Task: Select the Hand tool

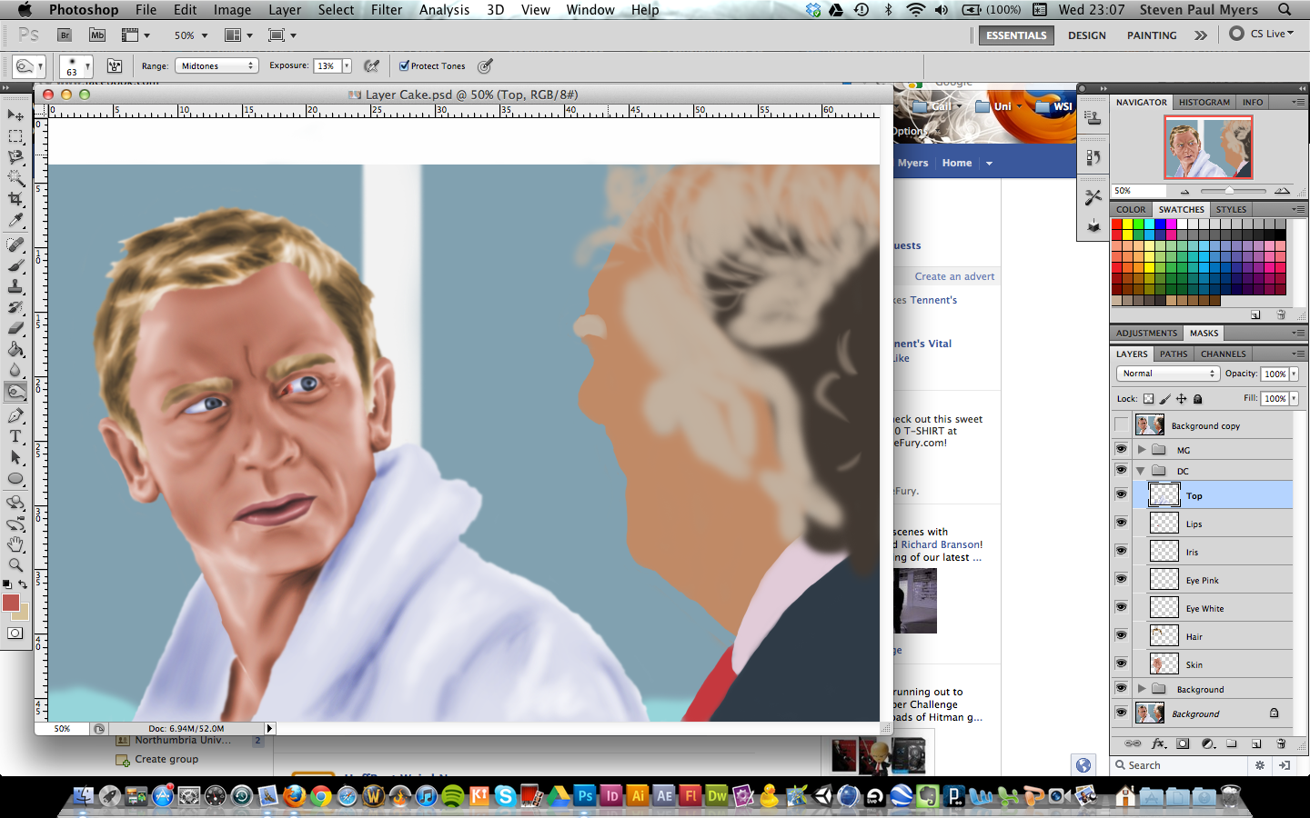Action: [x=15, y=544]
